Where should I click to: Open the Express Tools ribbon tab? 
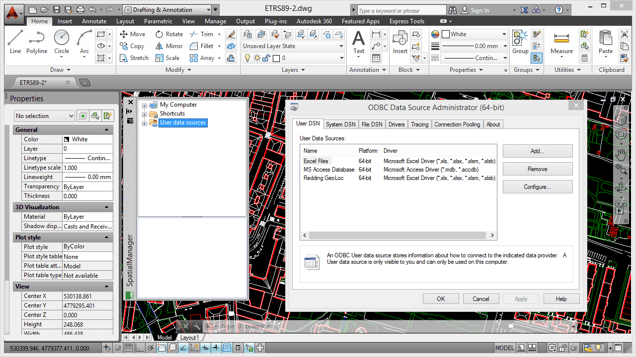point(407,21)
